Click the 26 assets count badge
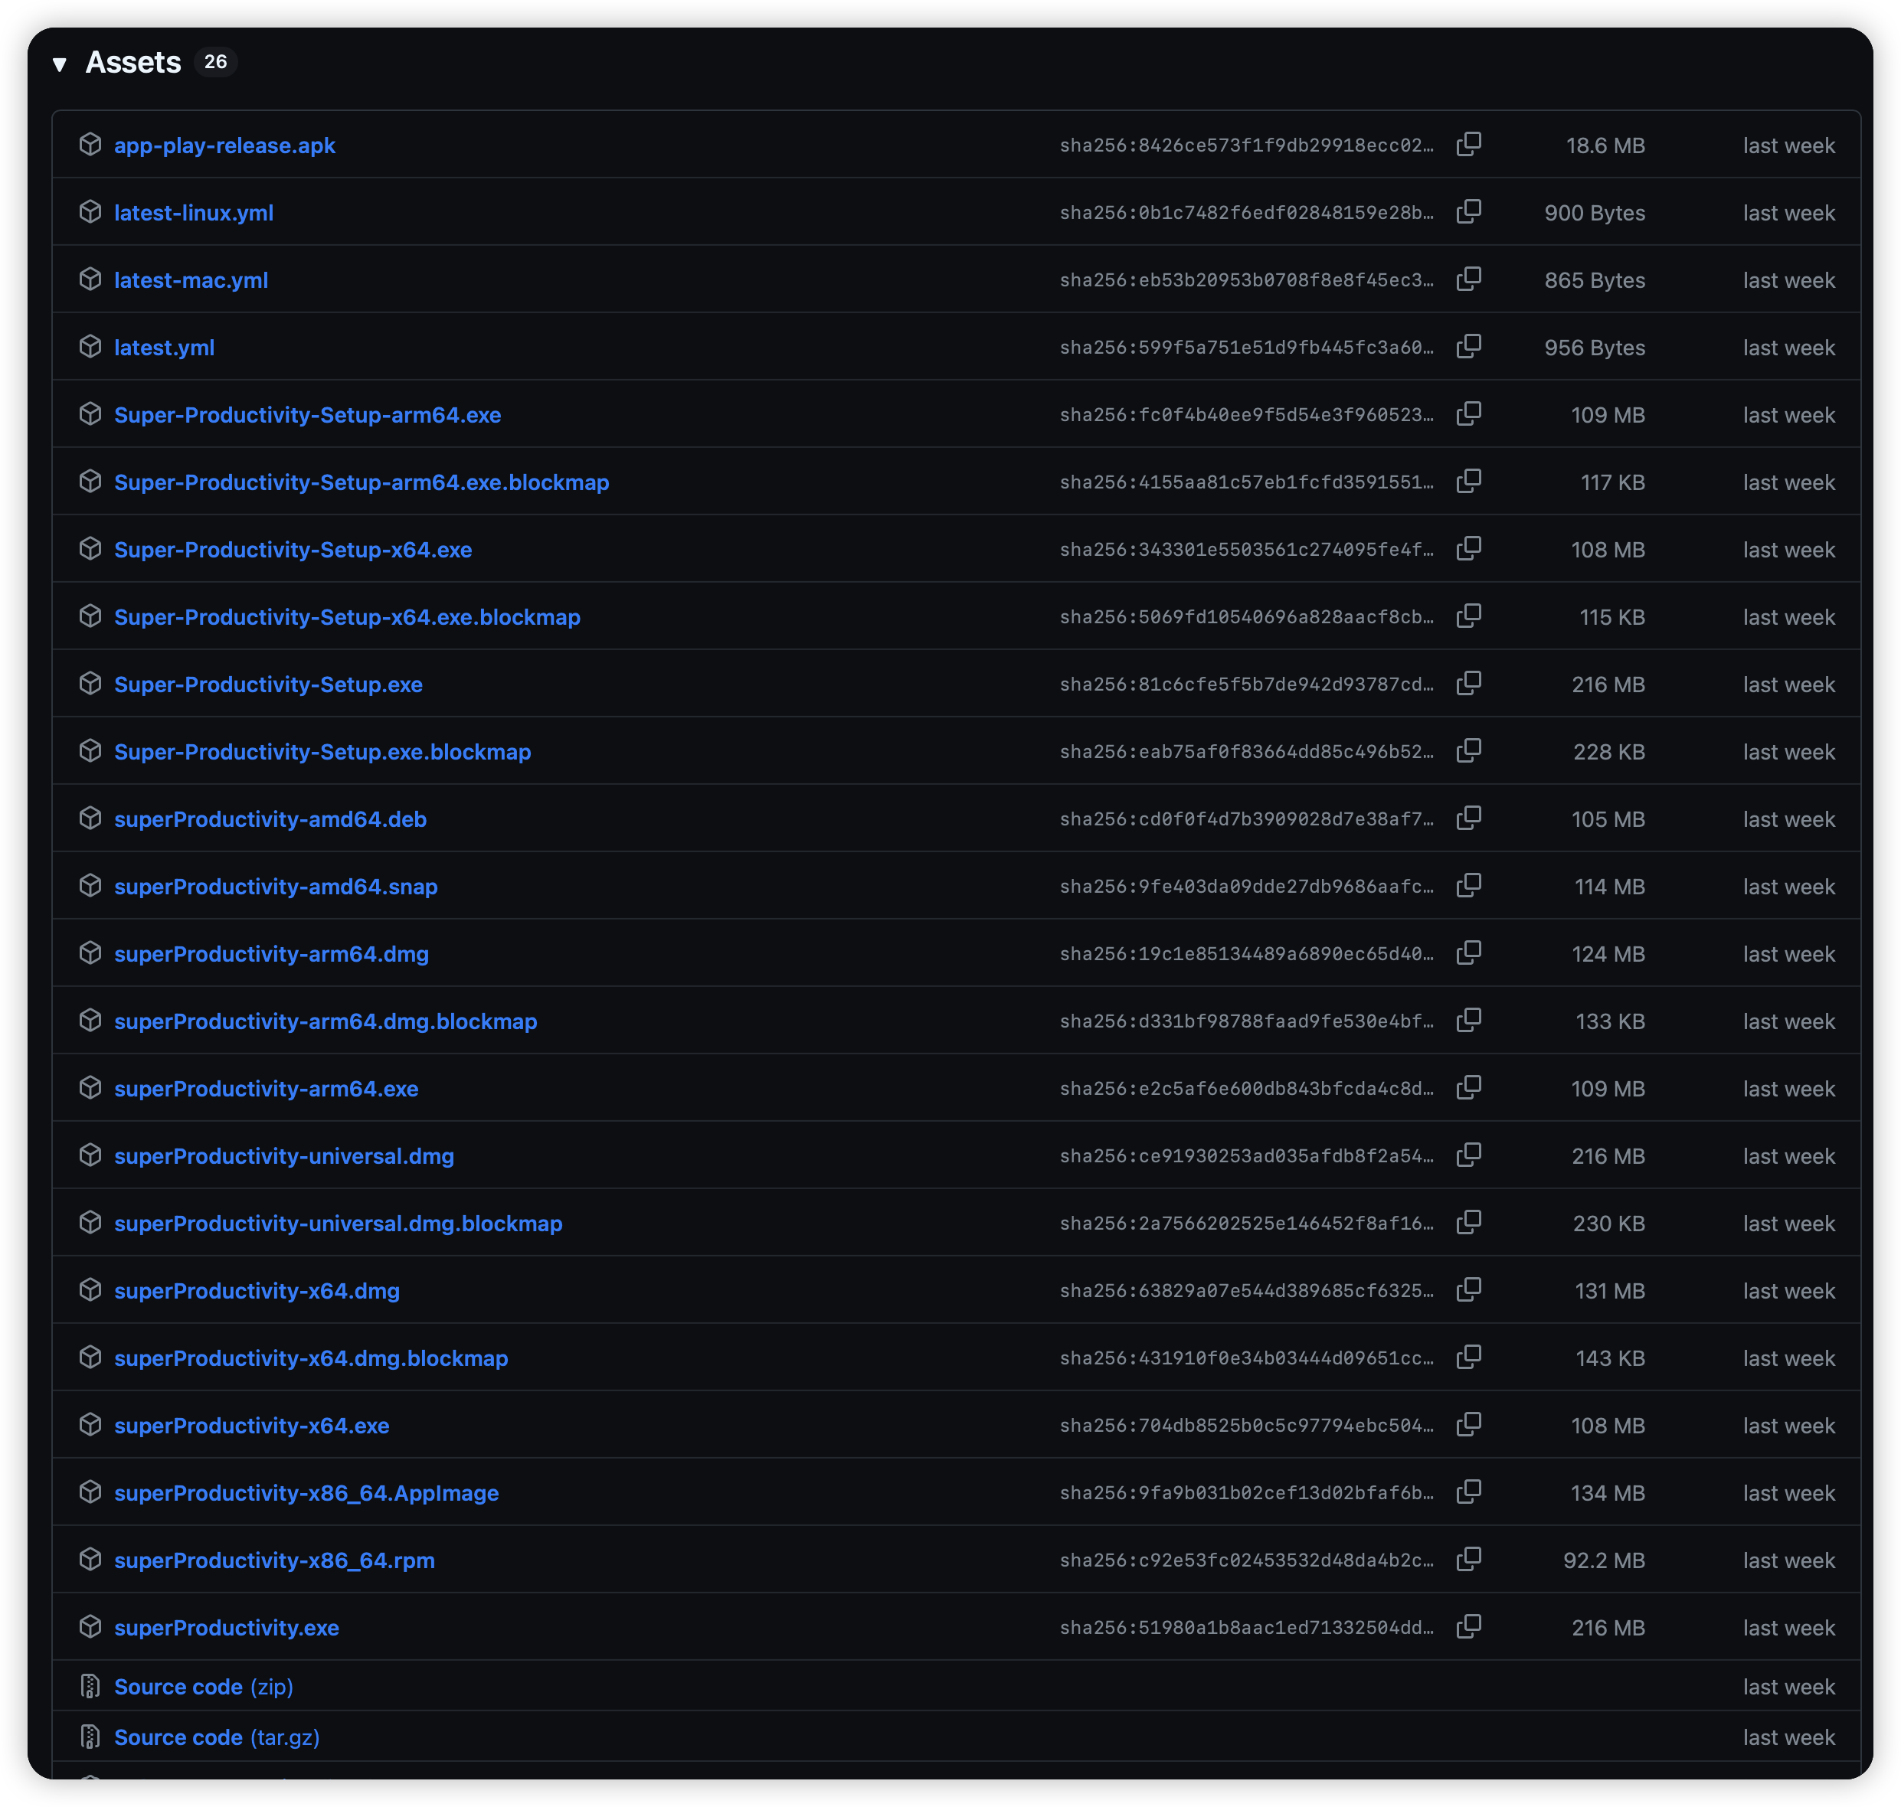The image size is (1901, 1807). click(216, 62)
